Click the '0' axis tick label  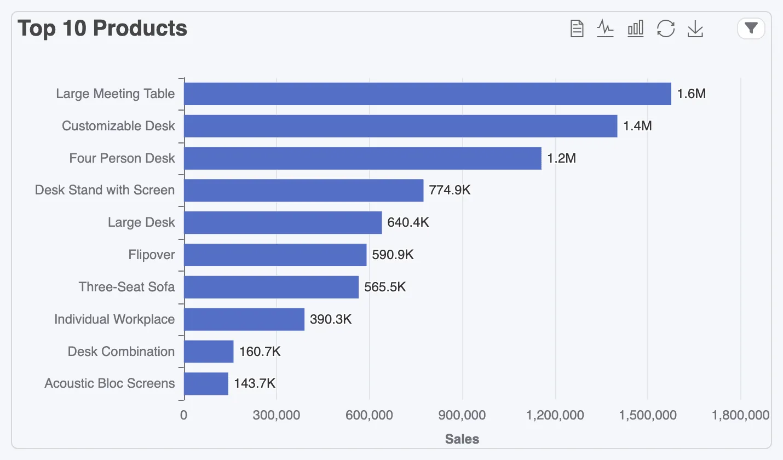coord(183,416)
